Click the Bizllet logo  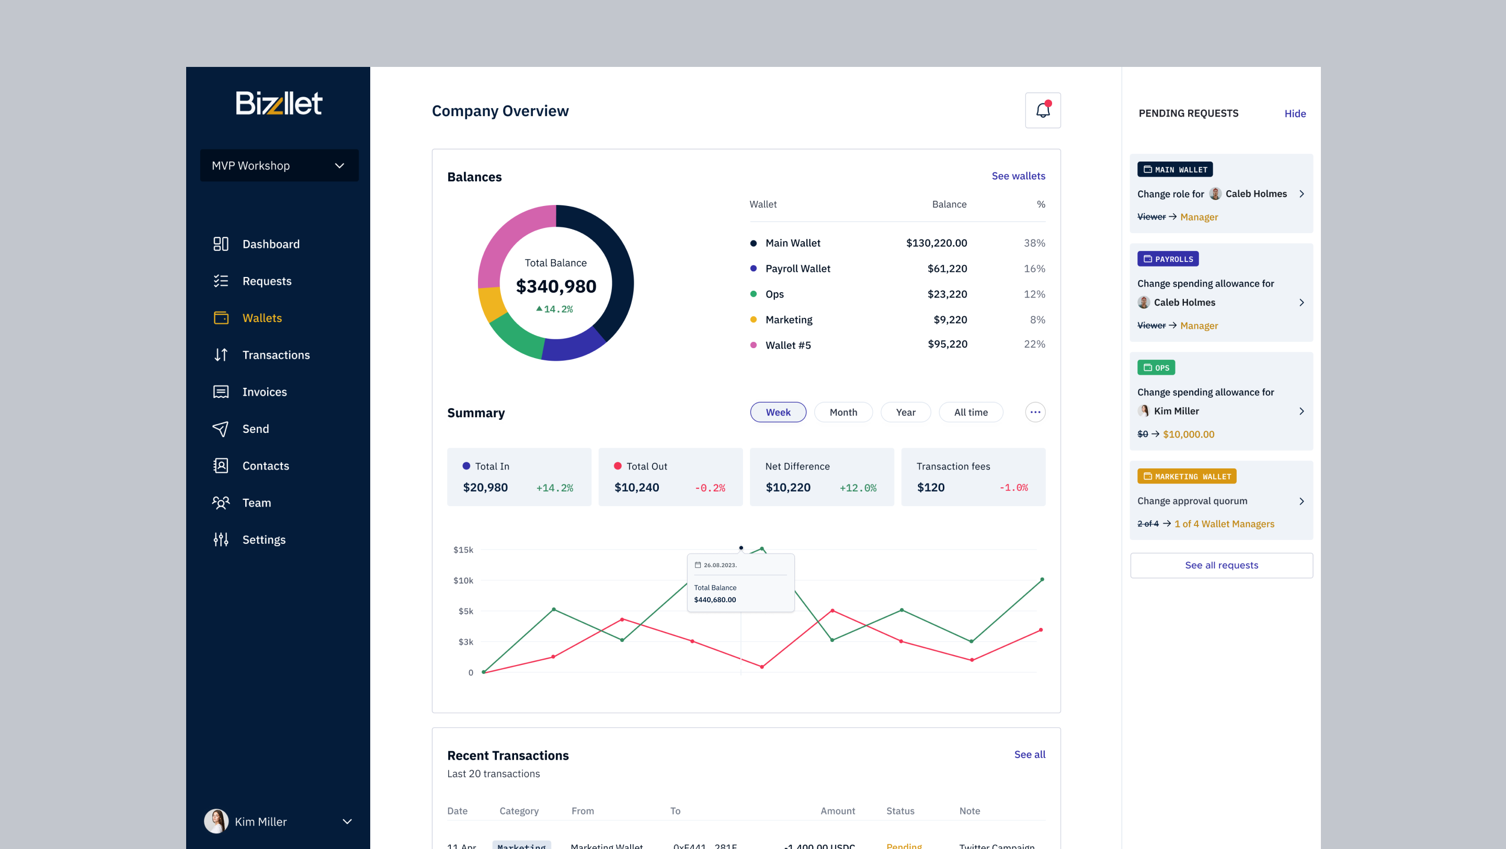278,103
